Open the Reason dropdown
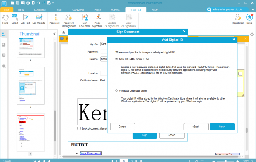 [x=104, y=59]
